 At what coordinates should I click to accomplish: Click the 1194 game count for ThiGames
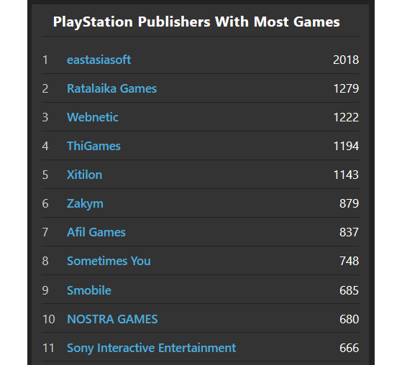pos(346,146)
